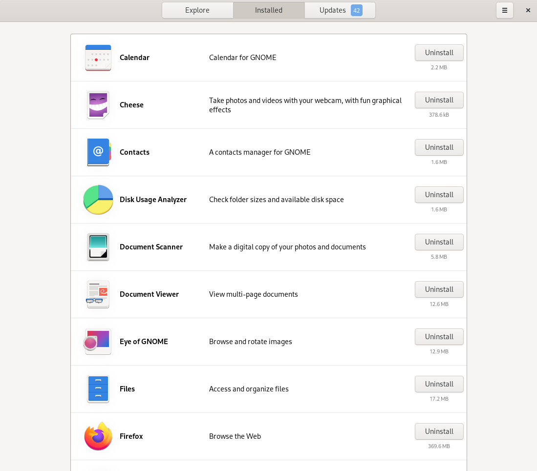Uninstall Document Viewer
The height and width of the screenshot is (471, 537).
(x=439, y=289)
